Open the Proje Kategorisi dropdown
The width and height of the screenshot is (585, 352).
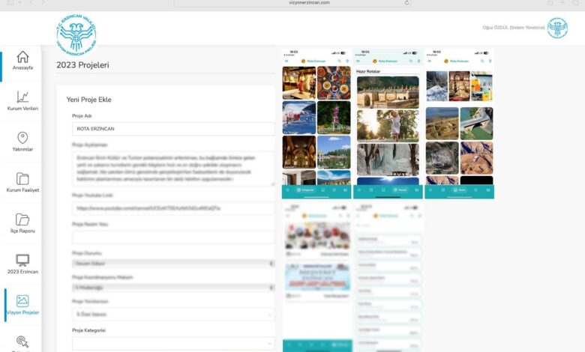tap(173, 343)
